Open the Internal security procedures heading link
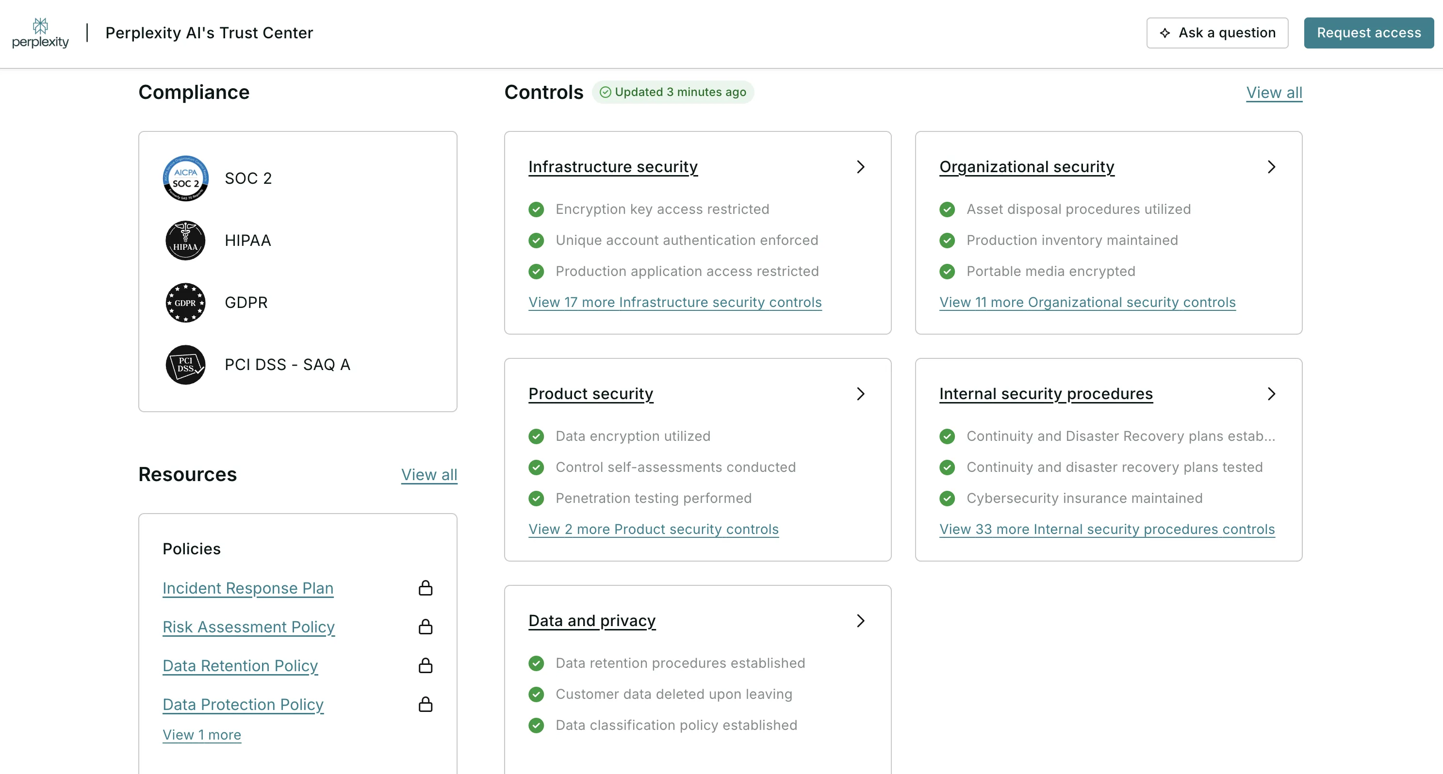The height and width of the screenshot is (774, 1443). point(1046,394)
